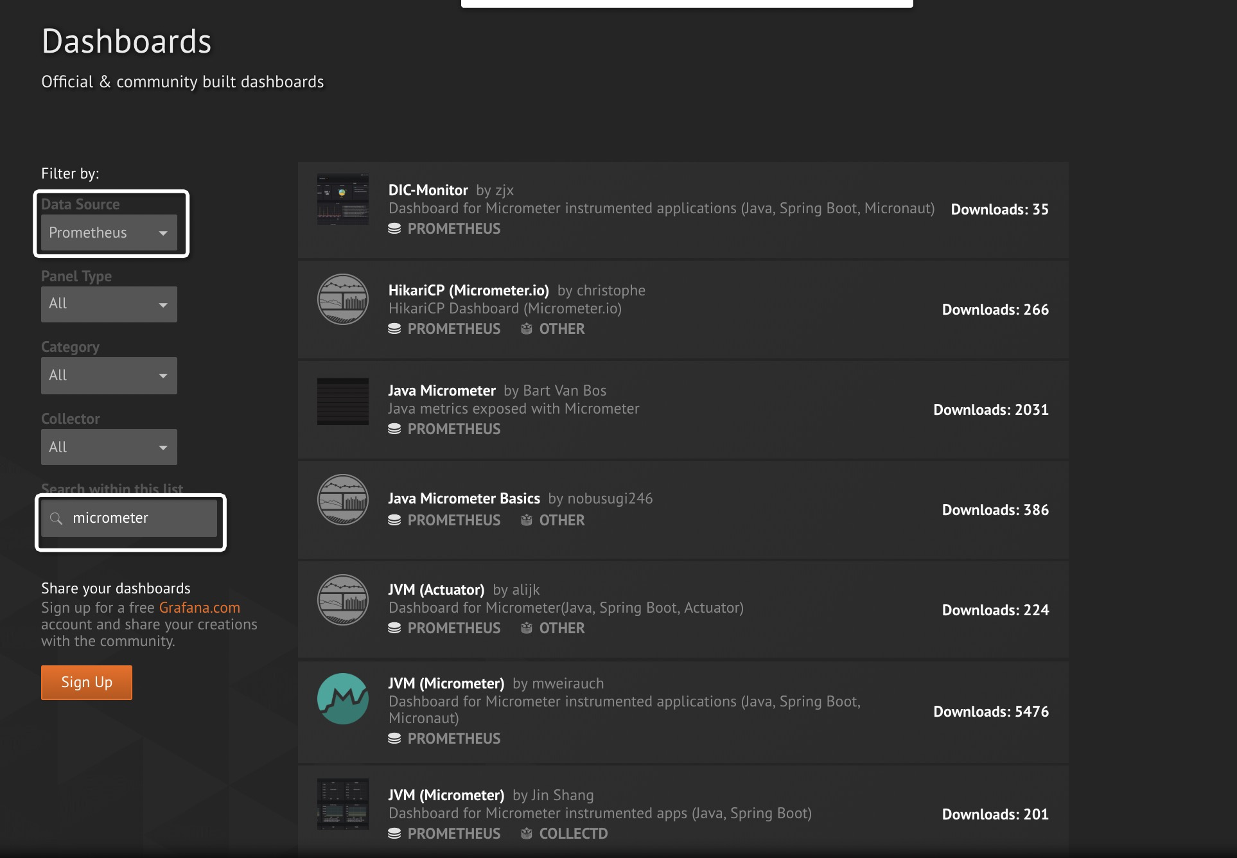
Task: Click the Java Micrometer Basics circular icon
Action: pyautogui.click(x=342, y=500)
